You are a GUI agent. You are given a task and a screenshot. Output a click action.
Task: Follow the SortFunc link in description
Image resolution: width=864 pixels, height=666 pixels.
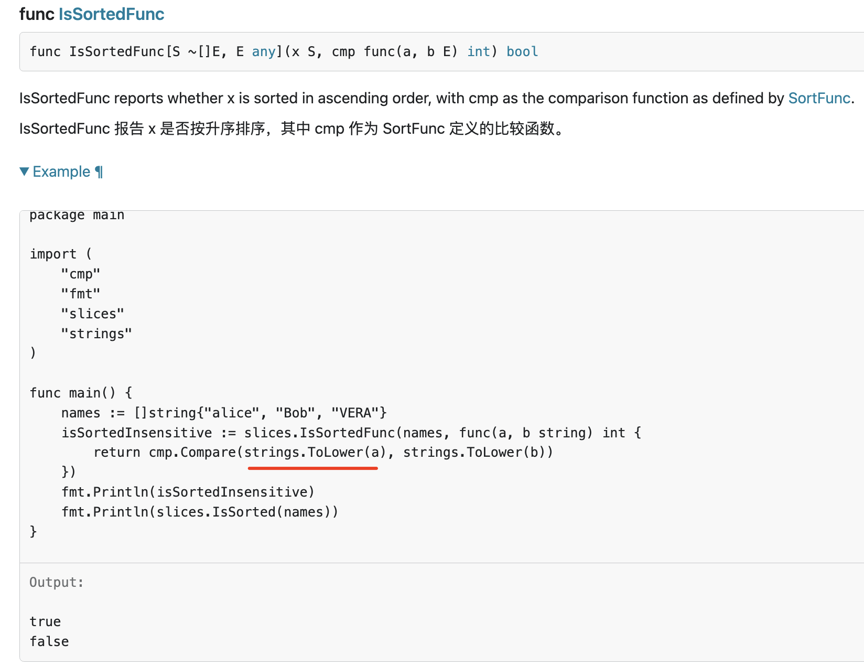(819, 98)
